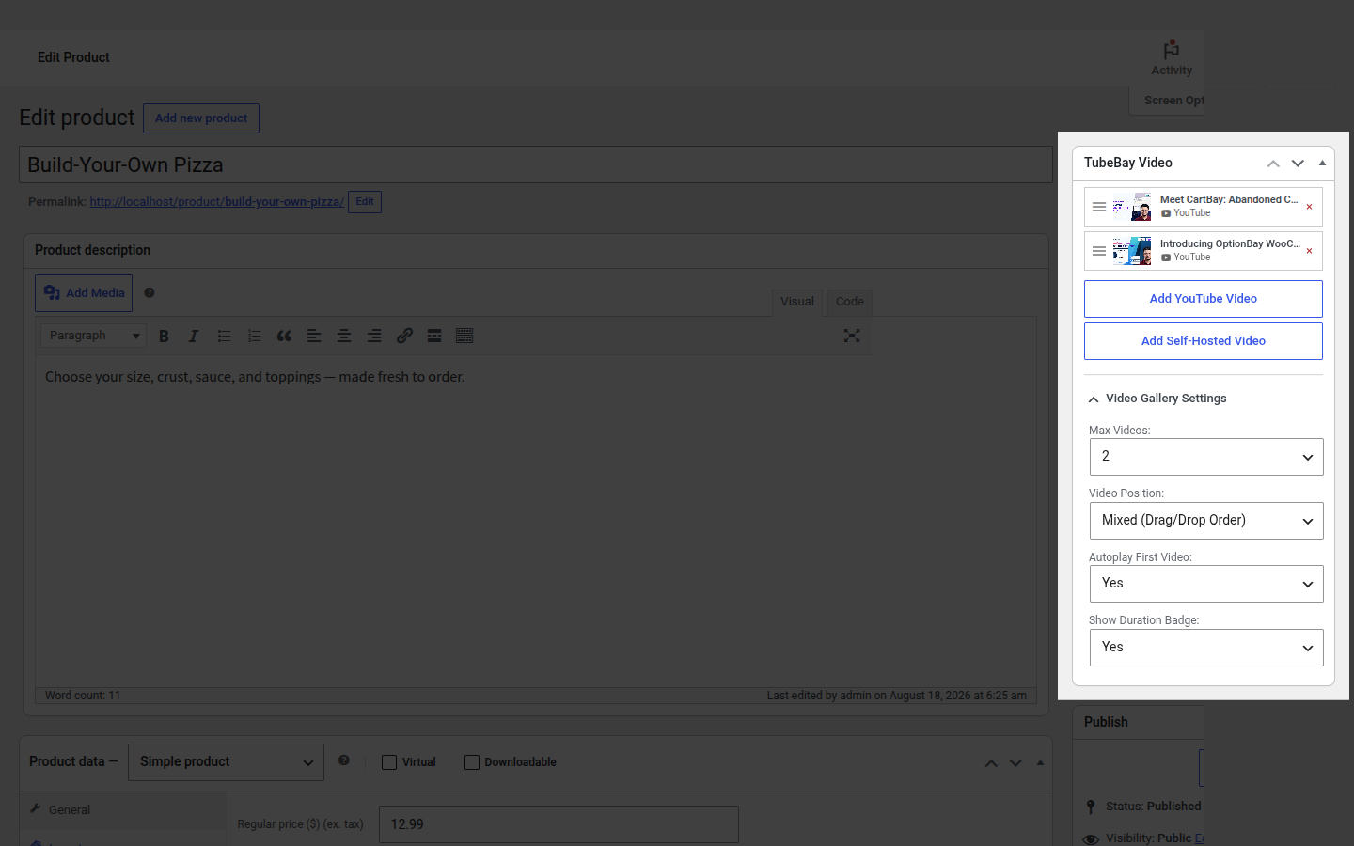
Task: Click into the product description text area
Action: [536, 522]
